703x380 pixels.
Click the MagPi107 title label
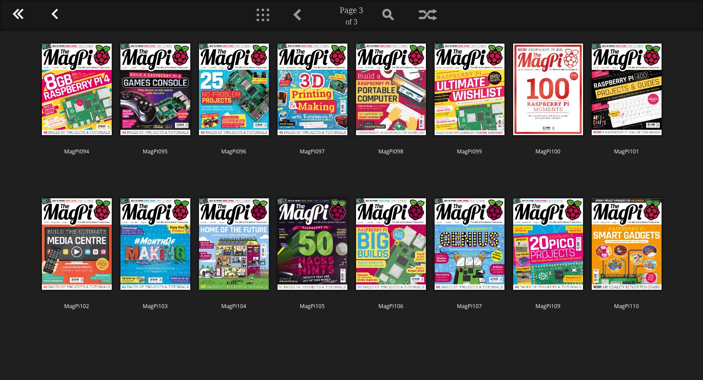(x=470, y=306)
